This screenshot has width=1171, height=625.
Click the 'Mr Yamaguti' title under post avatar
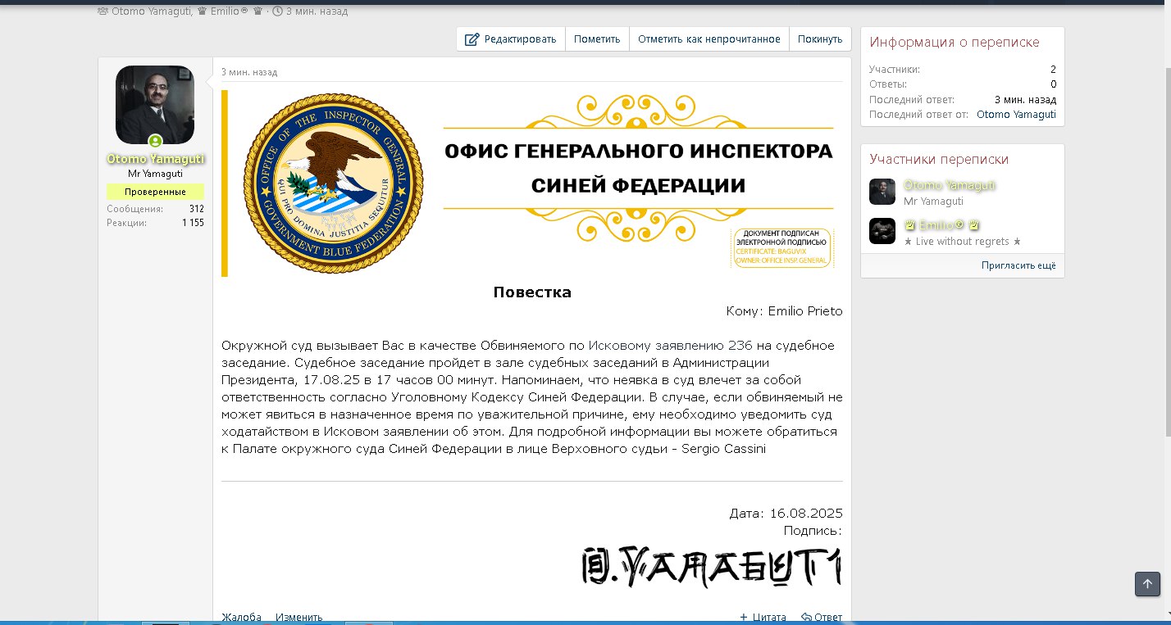click(x=155, y=174)
